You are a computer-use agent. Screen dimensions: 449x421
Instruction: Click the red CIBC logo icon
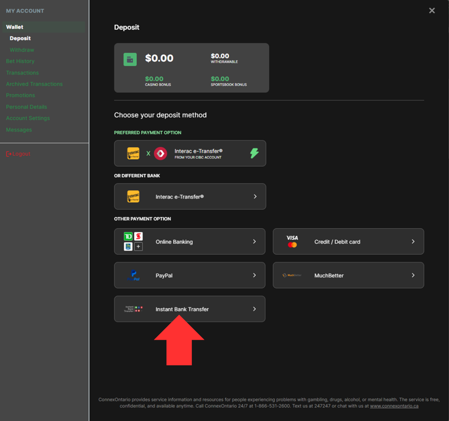(161, 153)
